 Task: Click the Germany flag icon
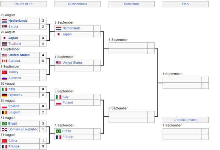coord(5,95)
